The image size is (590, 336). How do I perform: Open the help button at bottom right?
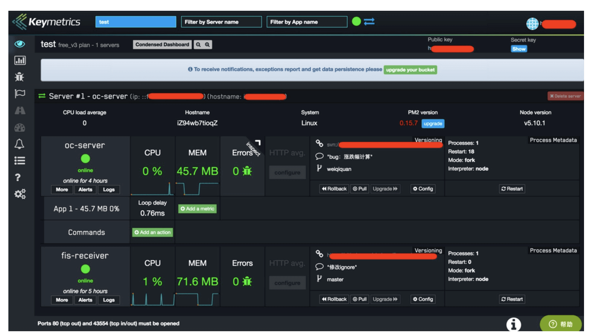pyautogui.click(x=561, y=324)
